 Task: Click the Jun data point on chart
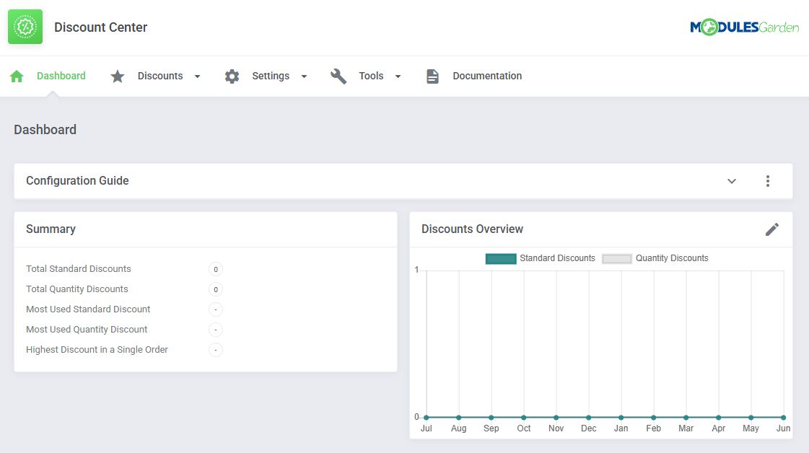[x=783, y=418]
